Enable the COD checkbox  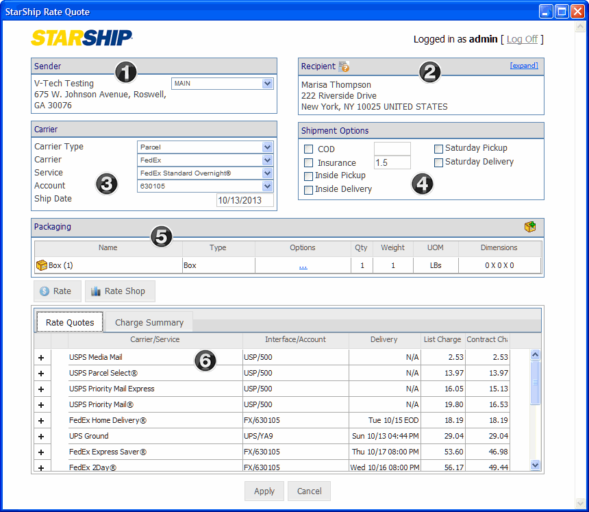click(308, 149)
